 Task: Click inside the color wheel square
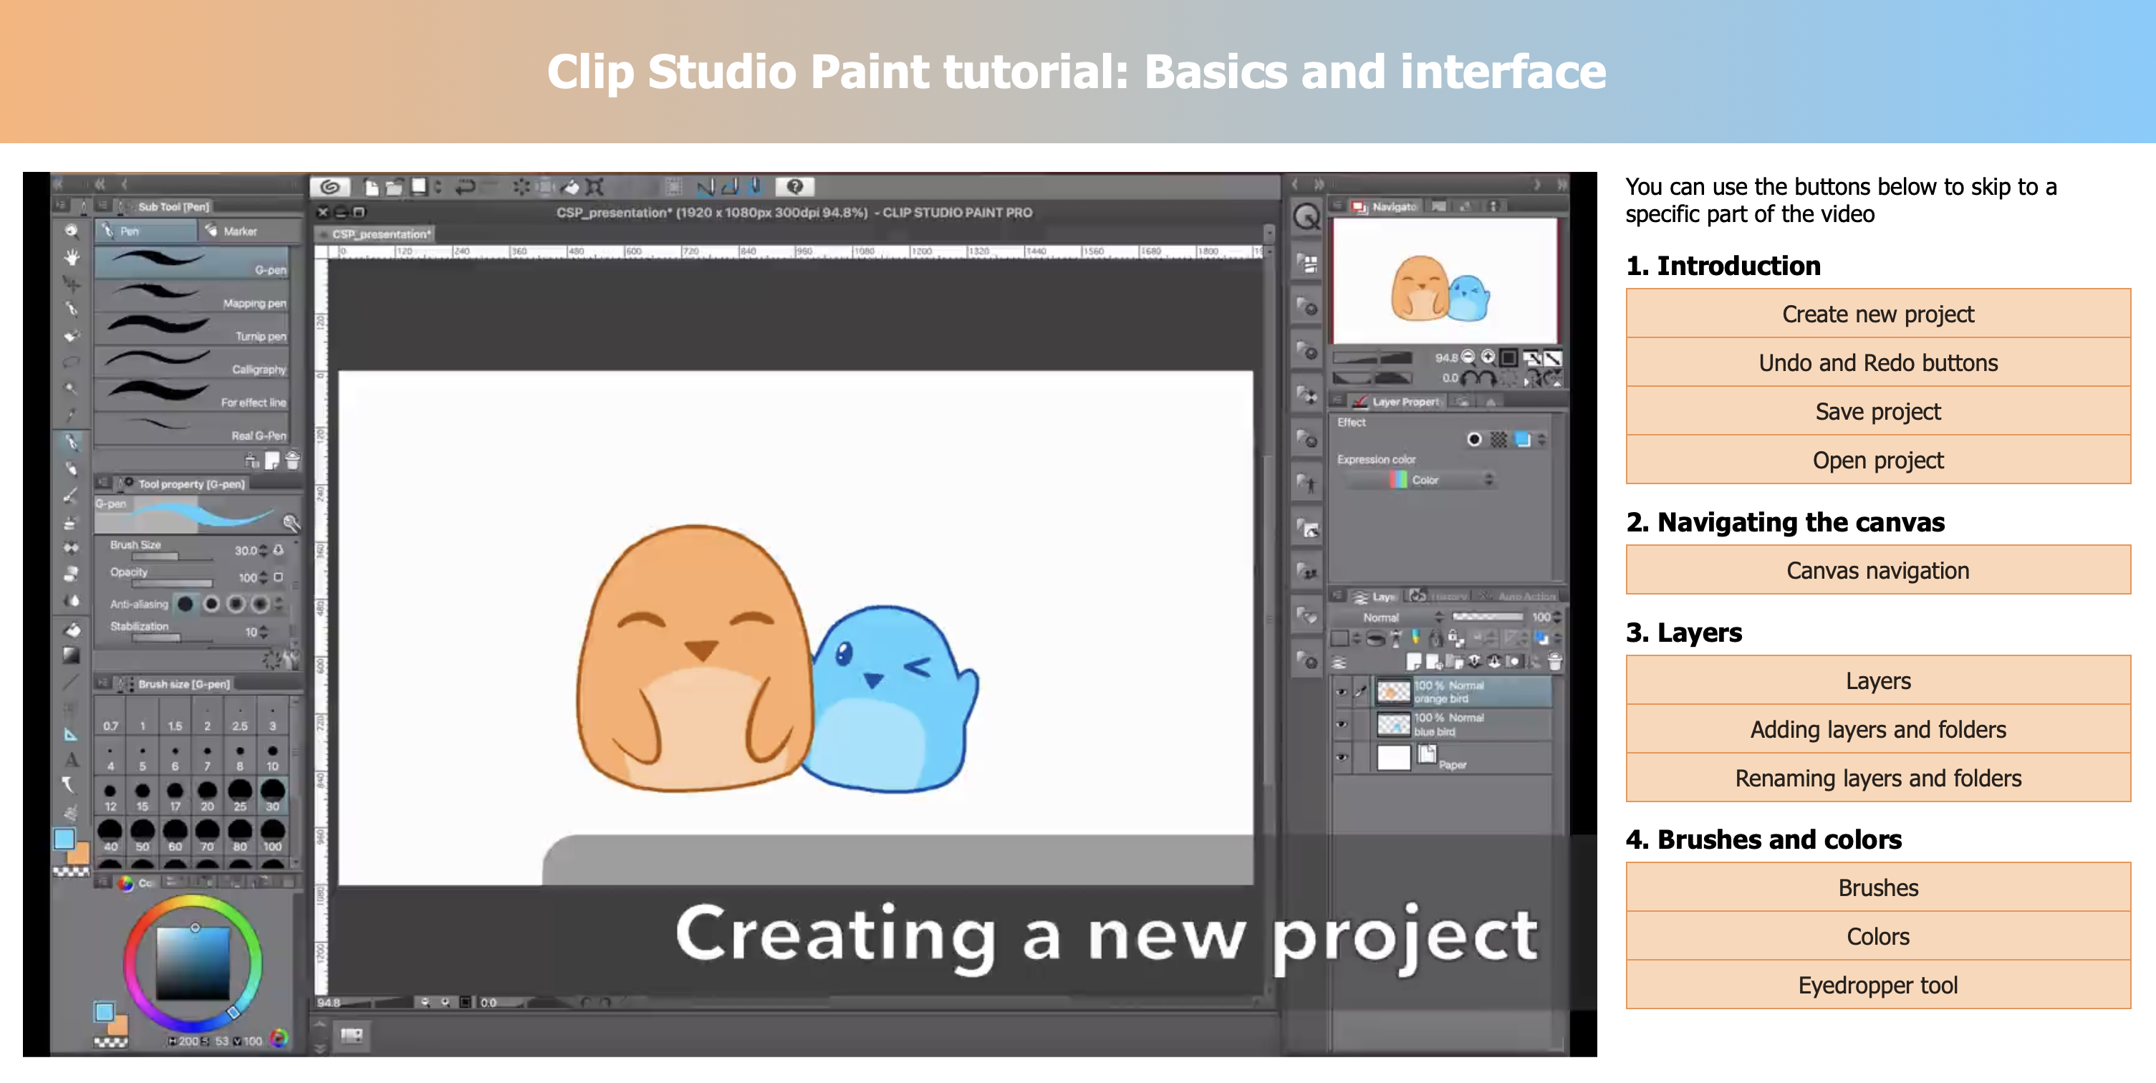(193, 964)
